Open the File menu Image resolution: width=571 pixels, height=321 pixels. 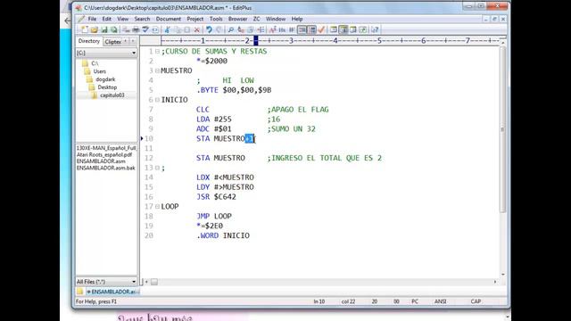pos(92,19)
